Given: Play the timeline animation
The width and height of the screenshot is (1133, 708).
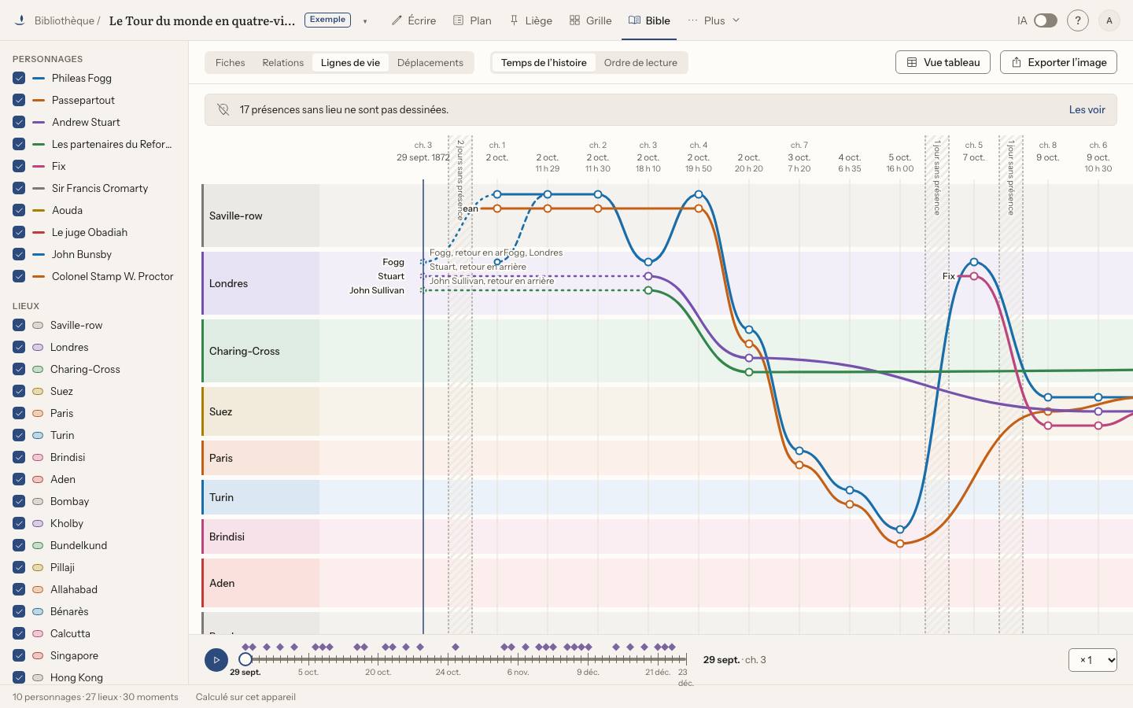Looking at the screenshot, I should coord(216,660).
